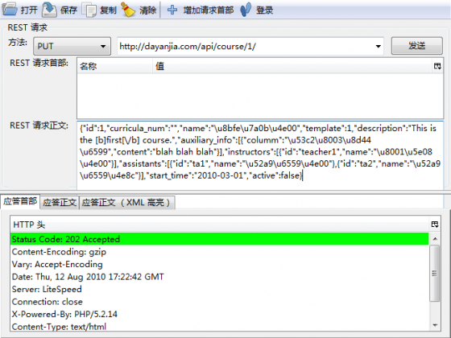
Task: Click the response headers scroll down arrow
Action: point(435,325)
